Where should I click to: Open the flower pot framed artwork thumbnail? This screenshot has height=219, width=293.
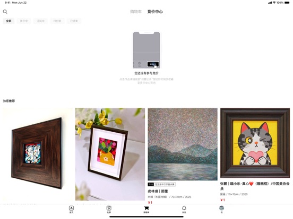110,154
